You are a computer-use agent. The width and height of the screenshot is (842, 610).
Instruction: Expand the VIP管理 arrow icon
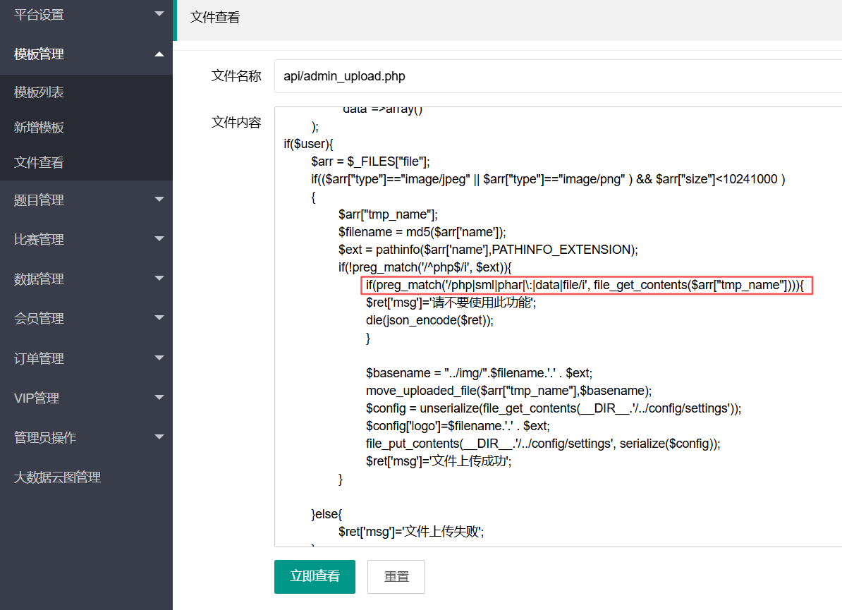(159, 398)
